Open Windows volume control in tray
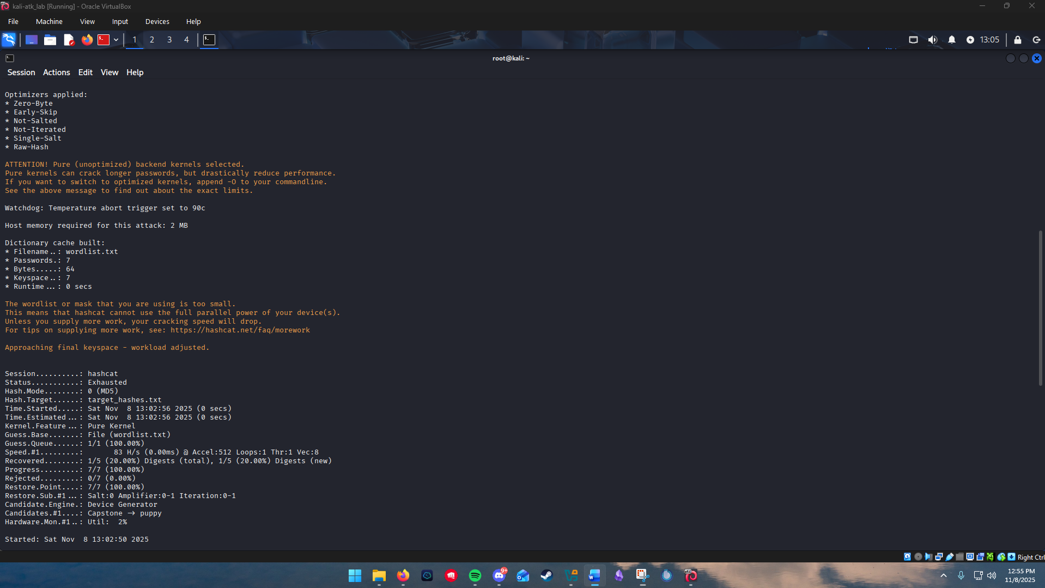1045x588 pixels. click(x=992, y=575)
